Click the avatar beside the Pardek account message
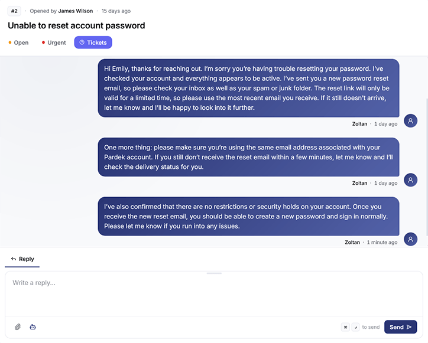 click(x=410, y=180)
